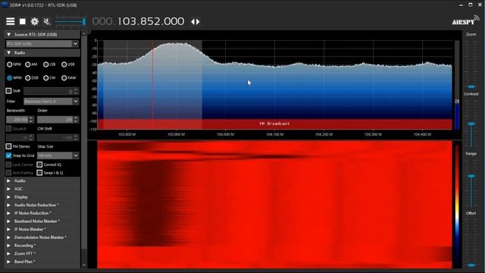Click the Shift value input field

(x=48, y=91)
